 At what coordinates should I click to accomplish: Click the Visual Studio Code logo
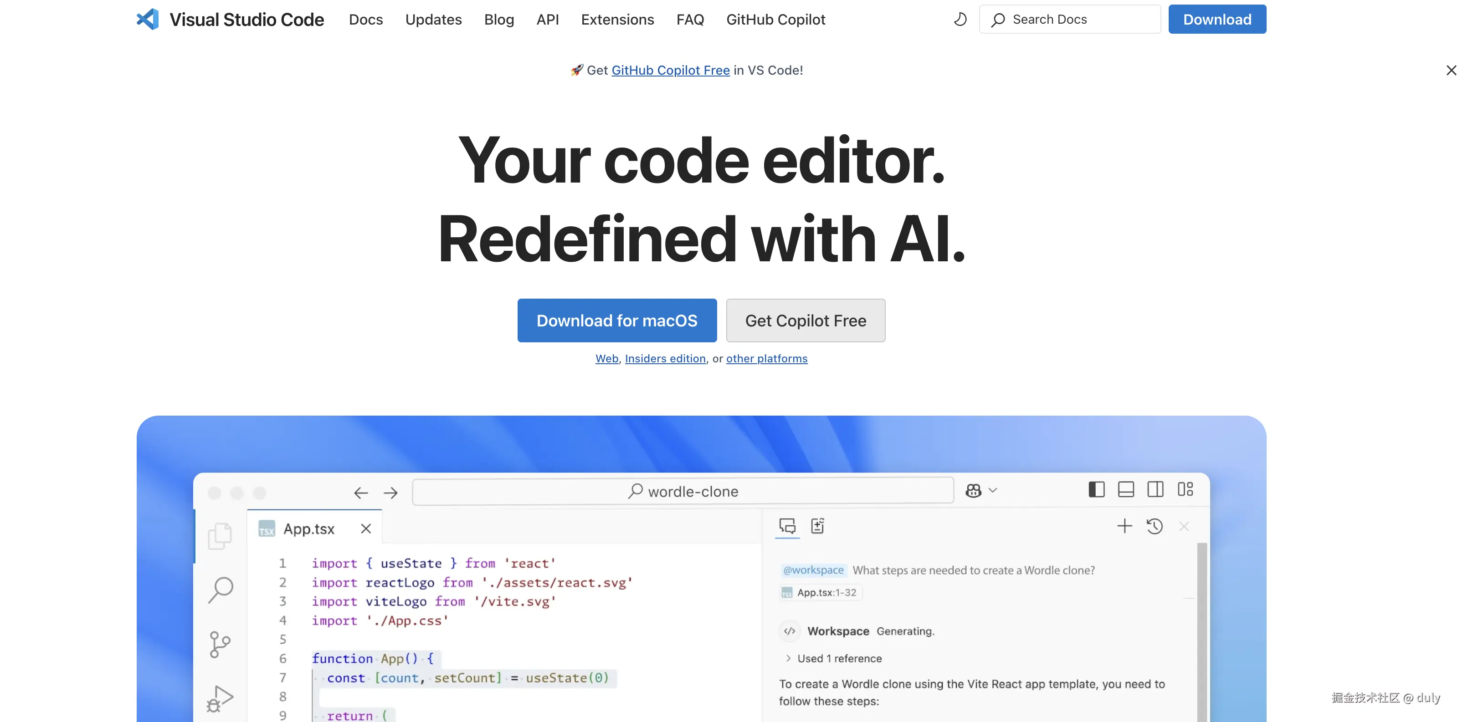point(148,19)
